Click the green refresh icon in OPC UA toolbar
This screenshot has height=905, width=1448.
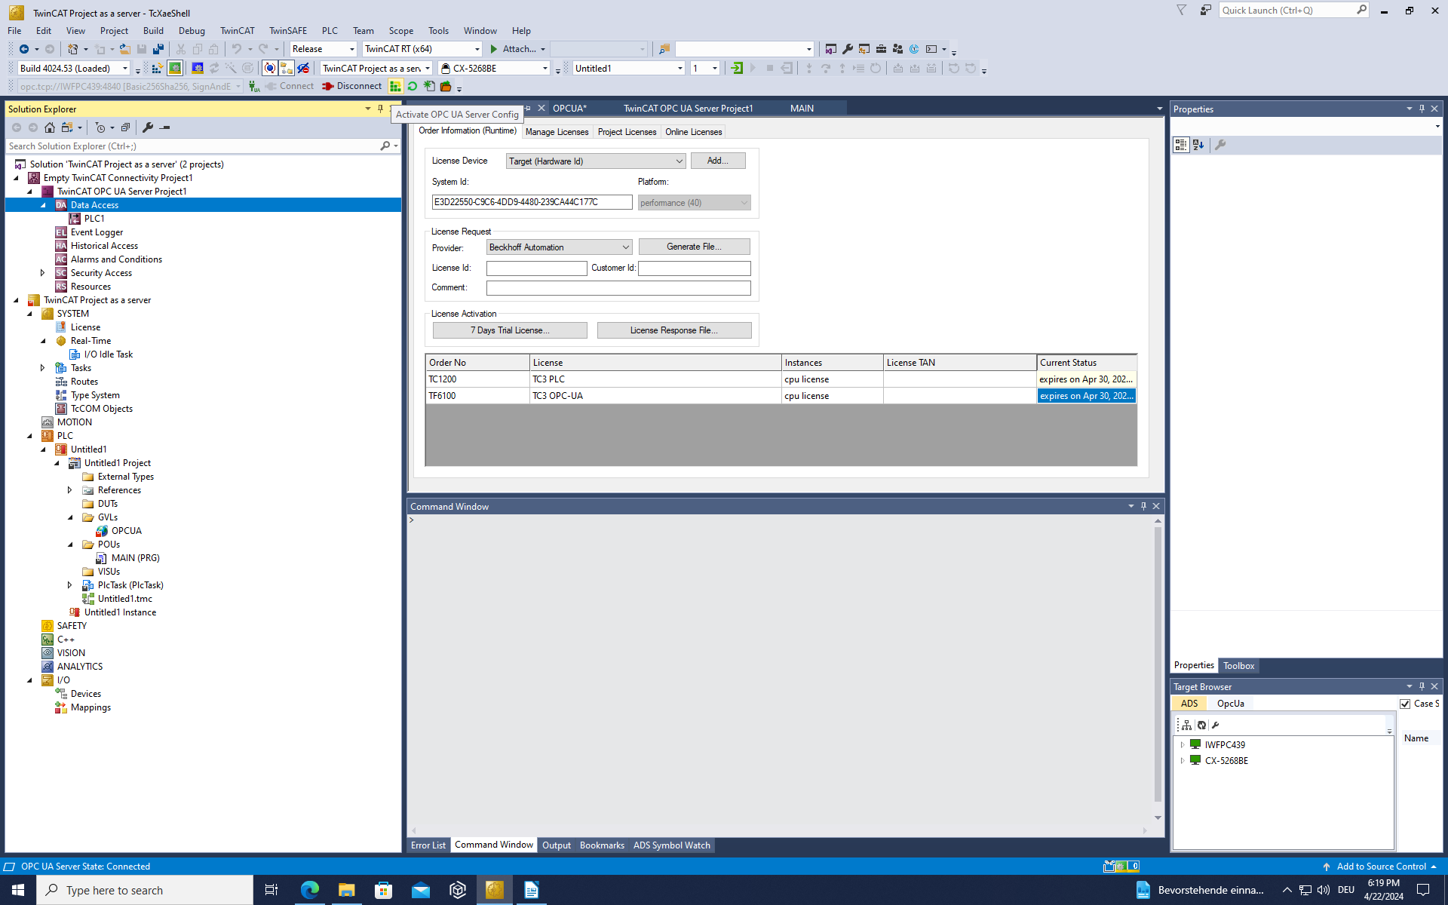pos(413,87)
